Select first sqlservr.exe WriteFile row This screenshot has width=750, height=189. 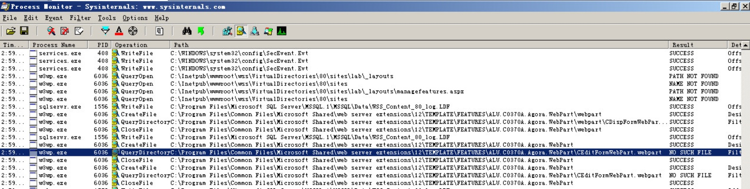click(x=371, y=107)
